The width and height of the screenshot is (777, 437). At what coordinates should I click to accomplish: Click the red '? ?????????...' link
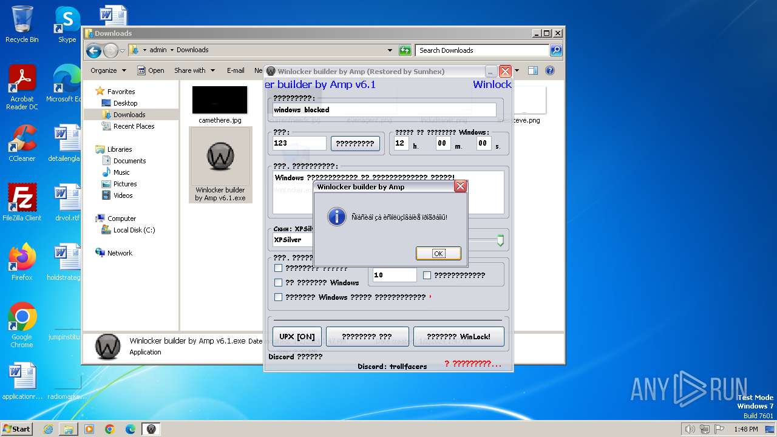(473, 364)
